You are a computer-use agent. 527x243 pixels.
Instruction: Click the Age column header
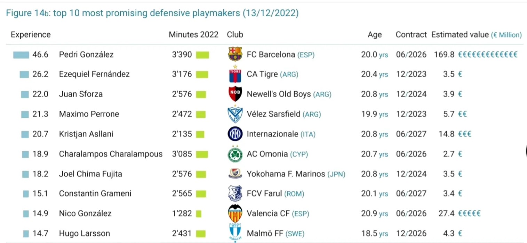(x=374, y=35)
